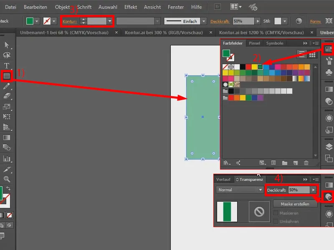Click the Kontur weight stepper arrows
The width and height of the screenshot is (334, 250).
click(x=83, y=21)
